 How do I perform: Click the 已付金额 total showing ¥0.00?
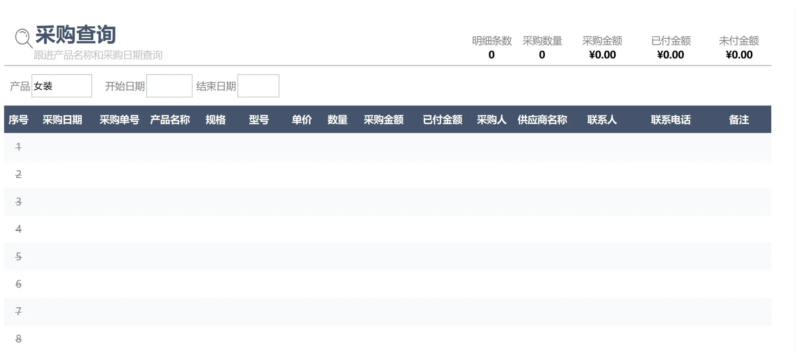[x=671, y=55]
